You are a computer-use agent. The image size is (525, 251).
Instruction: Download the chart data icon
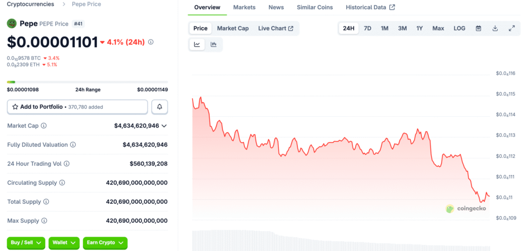coord(495,29)
